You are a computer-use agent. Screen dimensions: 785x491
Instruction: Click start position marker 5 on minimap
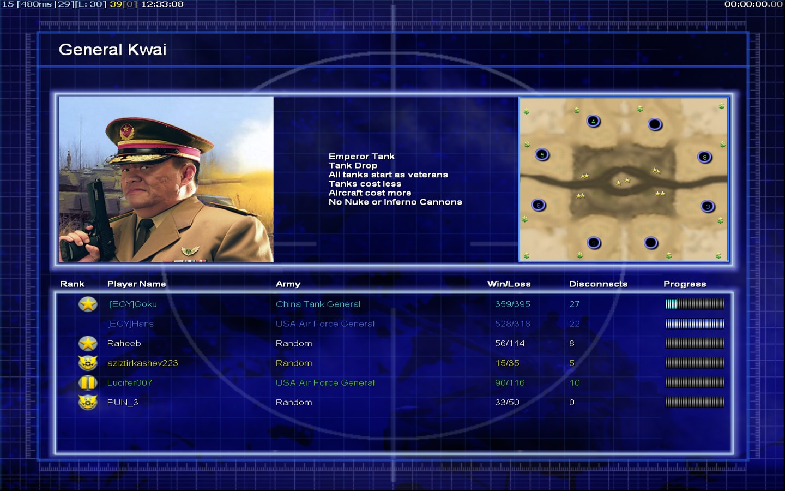coord(542,155)
